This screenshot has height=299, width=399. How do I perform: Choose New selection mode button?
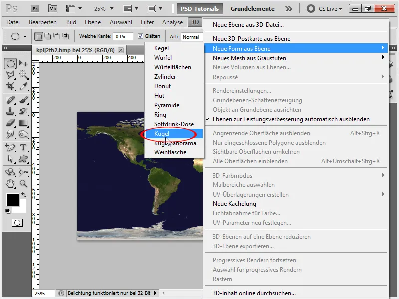point(39,36)
